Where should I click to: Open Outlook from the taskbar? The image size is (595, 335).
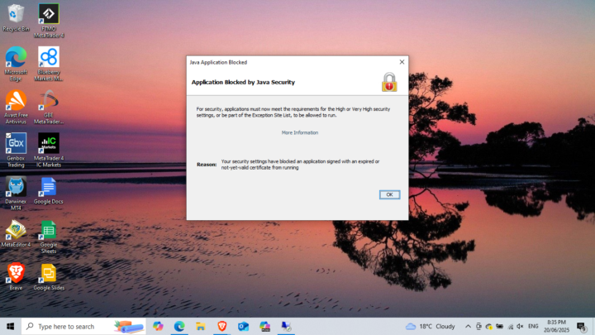[x=243, y=326]
